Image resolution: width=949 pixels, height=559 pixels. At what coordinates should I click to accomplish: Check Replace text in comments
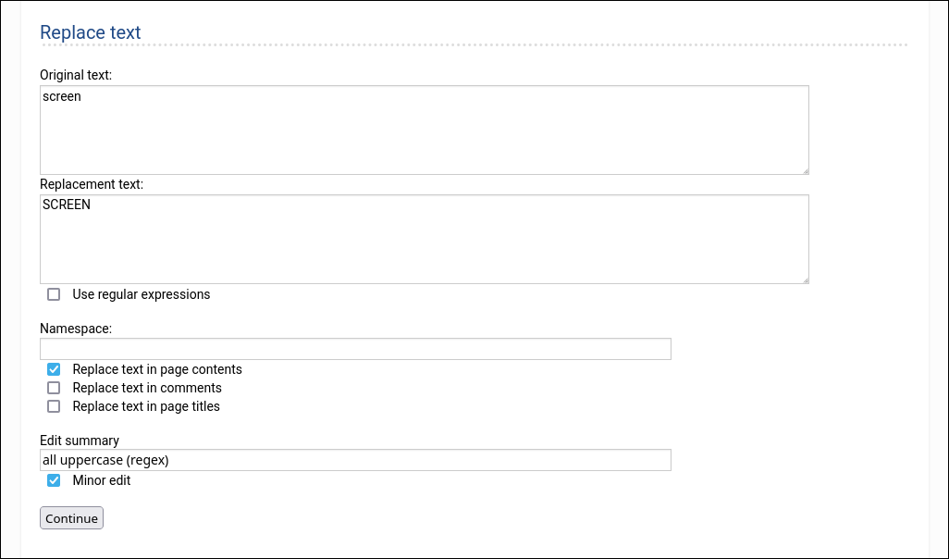[54, 388]
